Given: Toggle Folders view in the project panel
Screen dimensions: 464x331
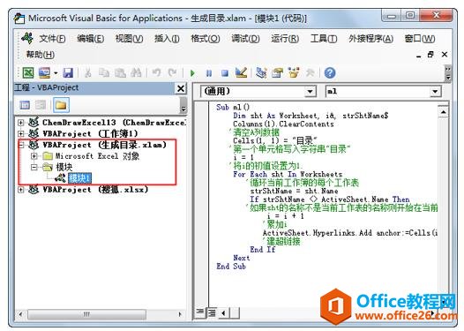Looking at the screenshot, I should pos(61,105).
